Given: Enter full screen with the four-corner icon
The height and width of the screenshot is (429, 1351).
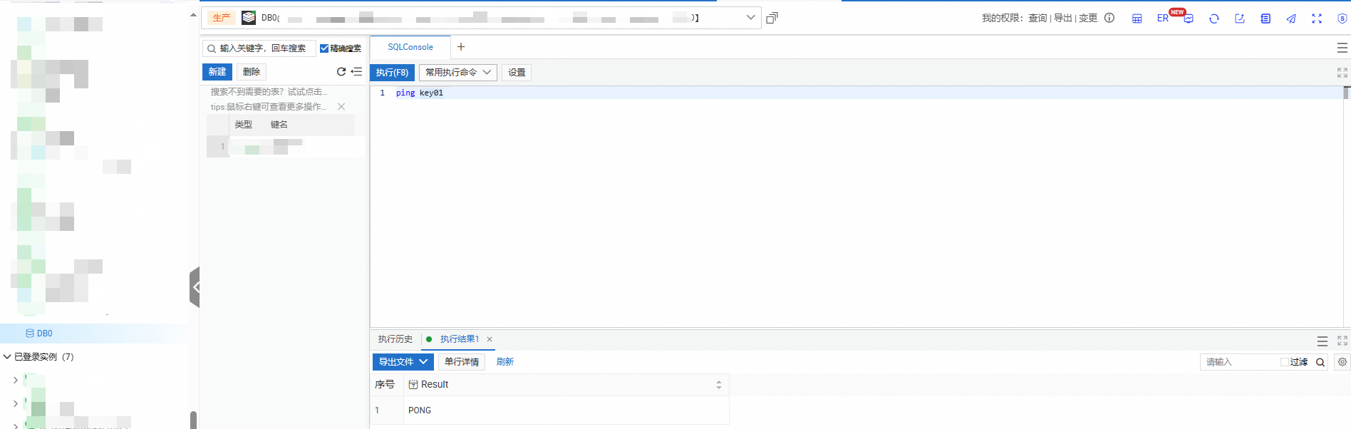Looking at the screenshot, I should [x=1317, y=19].
